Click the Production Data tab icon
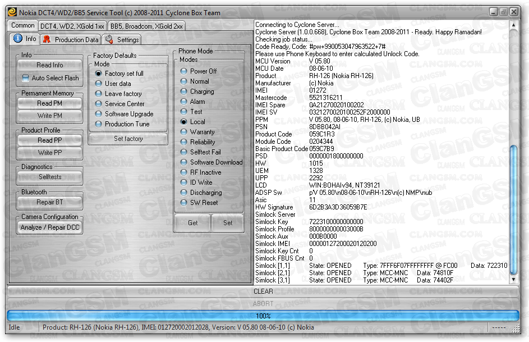Viewport: 529px width, 342px height. click(x=47, y=39)
